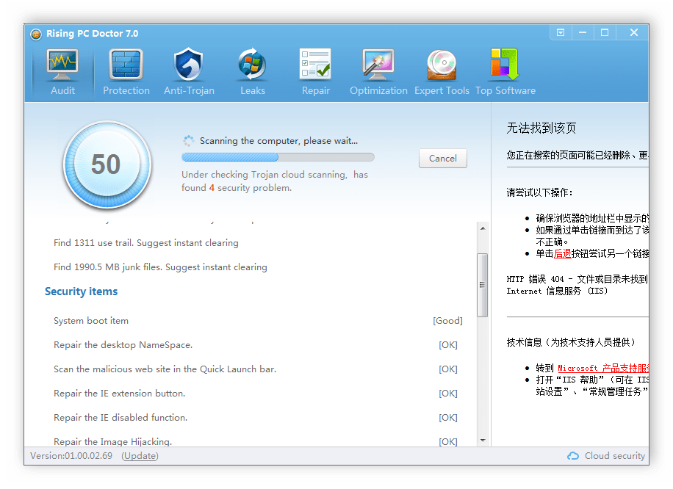673x489 pixels.
Task: Click 'Repair the IE extension button.' row
Action: point(258,394)
